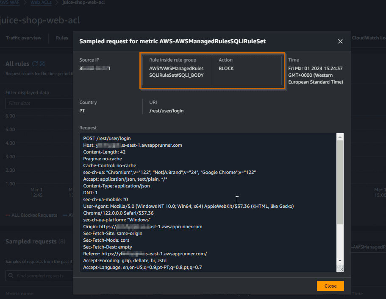Screen dimensions: 386x299
Task: Sort by the Metric name column header
Action: [x=19, y=293]
